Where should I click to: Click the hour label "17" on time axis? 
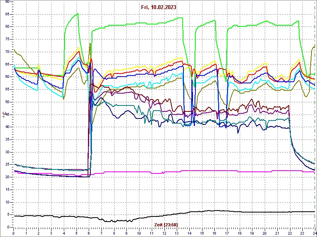[x=227, y=233]
